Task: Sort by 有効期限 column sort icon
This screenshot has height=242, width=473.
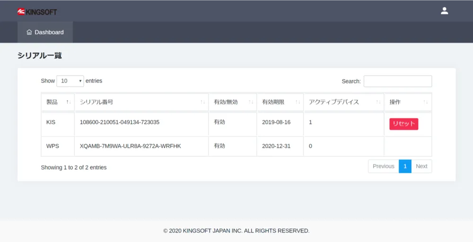Action: tap(298, 102)
